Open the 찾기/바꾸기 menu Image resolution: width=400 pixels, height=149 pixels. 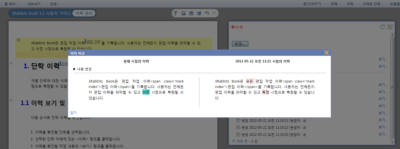[x=312, y=4]
